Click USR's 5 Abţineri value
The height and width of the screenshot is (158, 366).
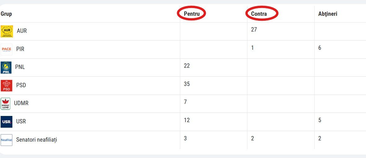click(x=320, y=120)
